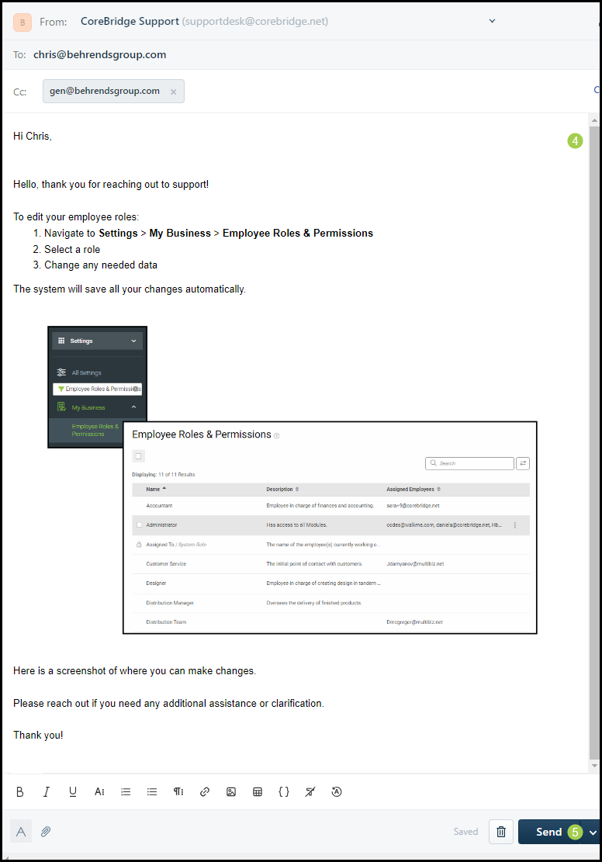Expand the From address dropdown
602x862 pixels.
(x=492, y=21)
